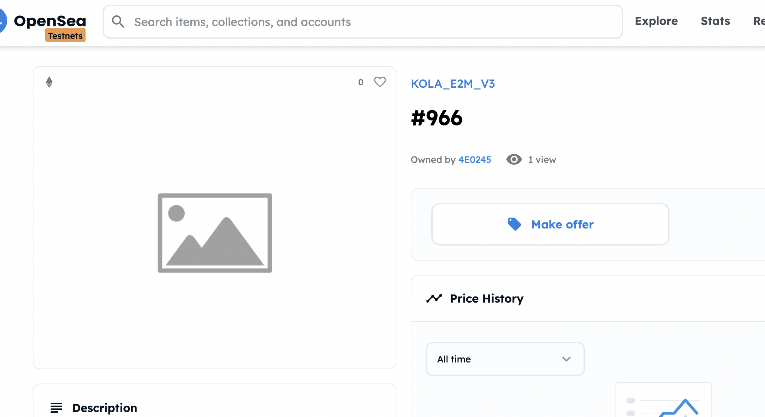Click the Description lines icon
The height and width of the screenshot is (417, 765).
pyautogui.click(x=56, y=407)
